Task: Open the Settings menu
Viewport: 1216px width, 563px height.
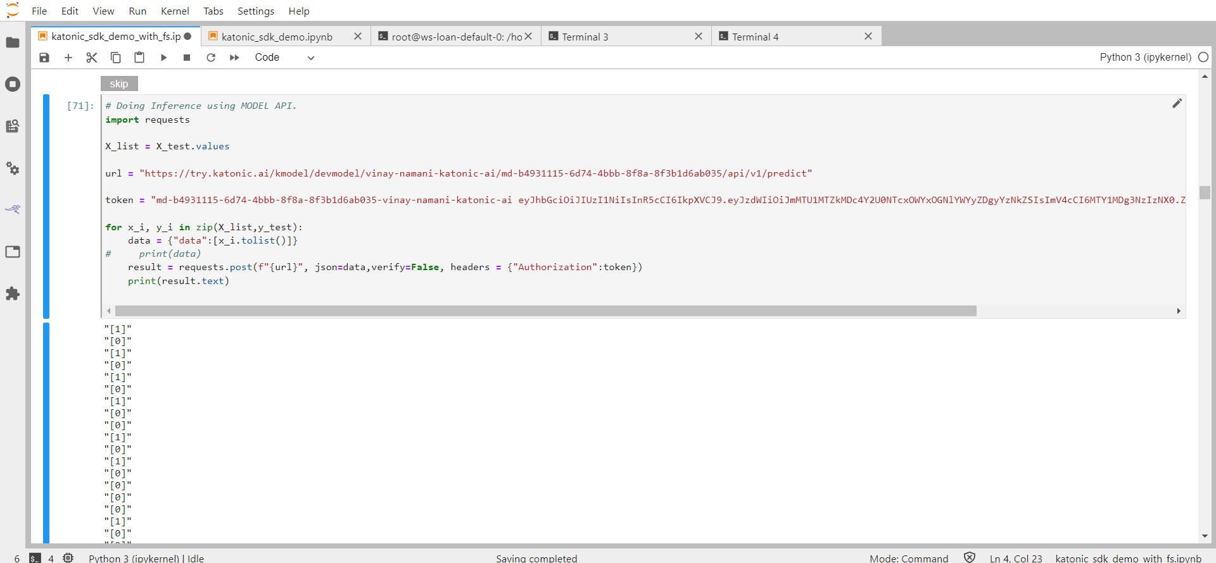Action: click(256, 11)
